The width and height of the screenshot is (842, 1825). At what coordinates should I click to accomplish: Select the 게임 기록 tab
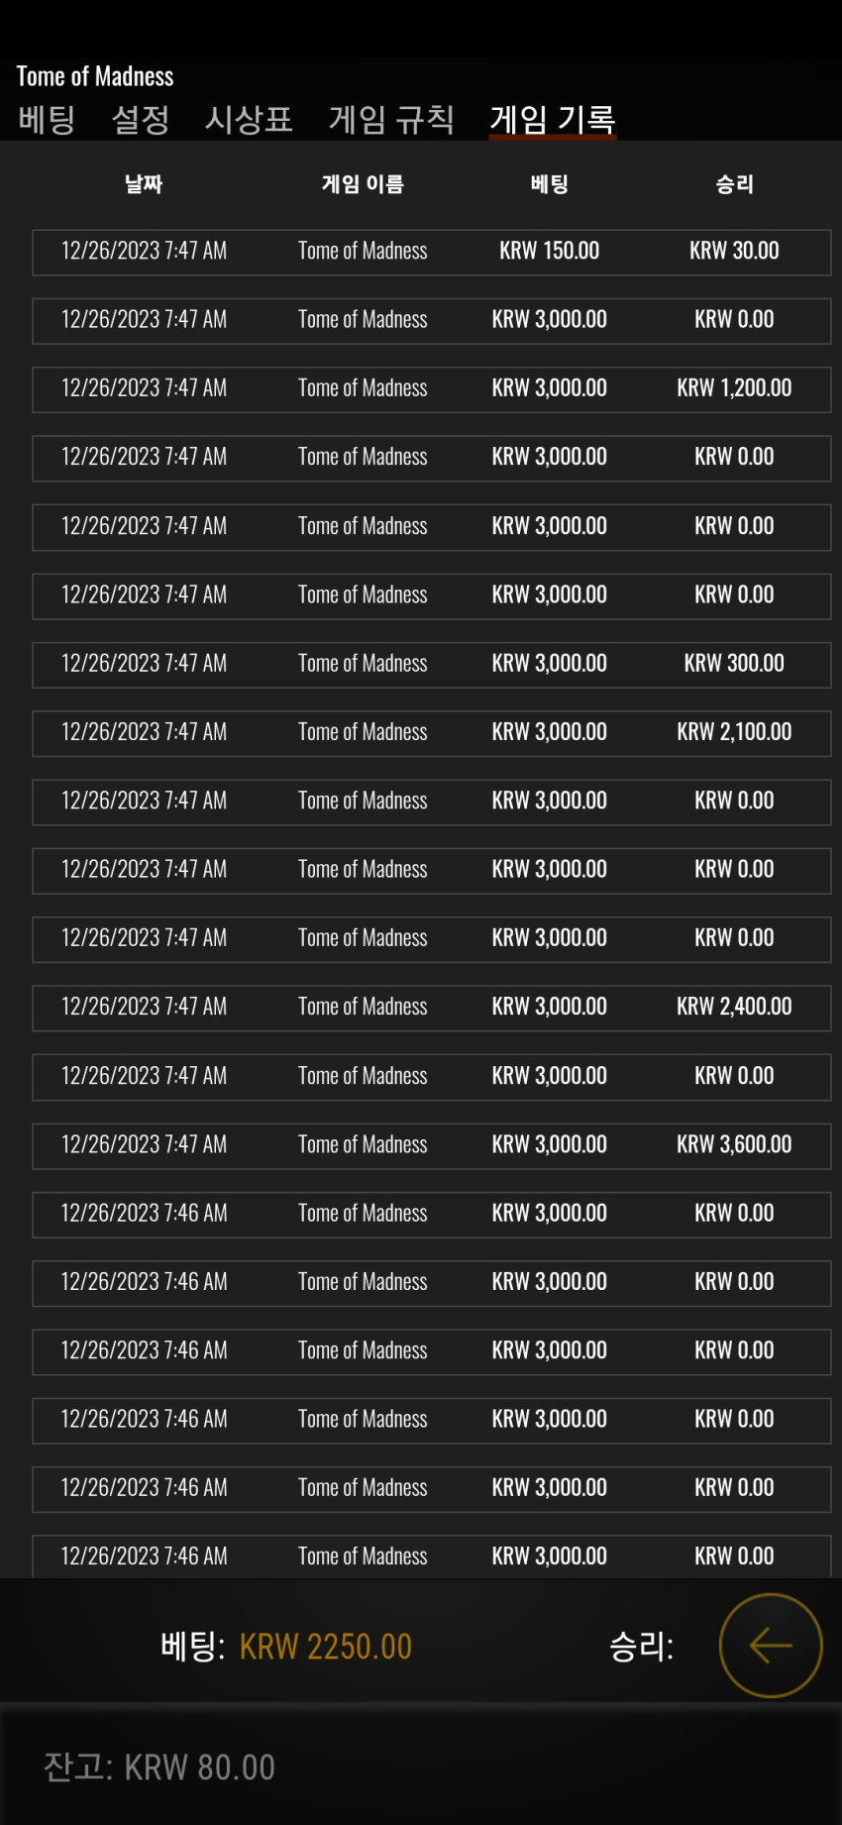553,120
